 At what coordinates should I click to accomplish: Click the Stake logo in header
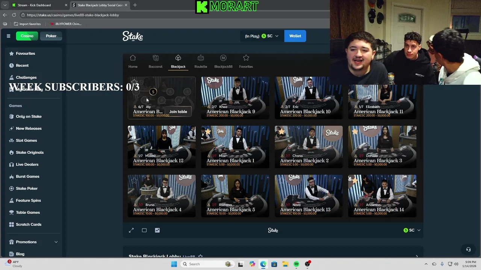pos(133,36)
